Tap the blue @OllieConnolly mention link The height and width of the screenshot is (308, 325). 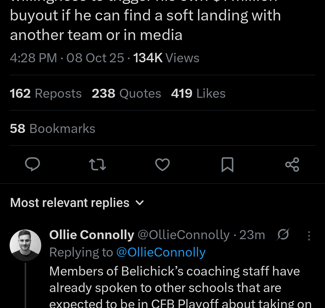161,252
